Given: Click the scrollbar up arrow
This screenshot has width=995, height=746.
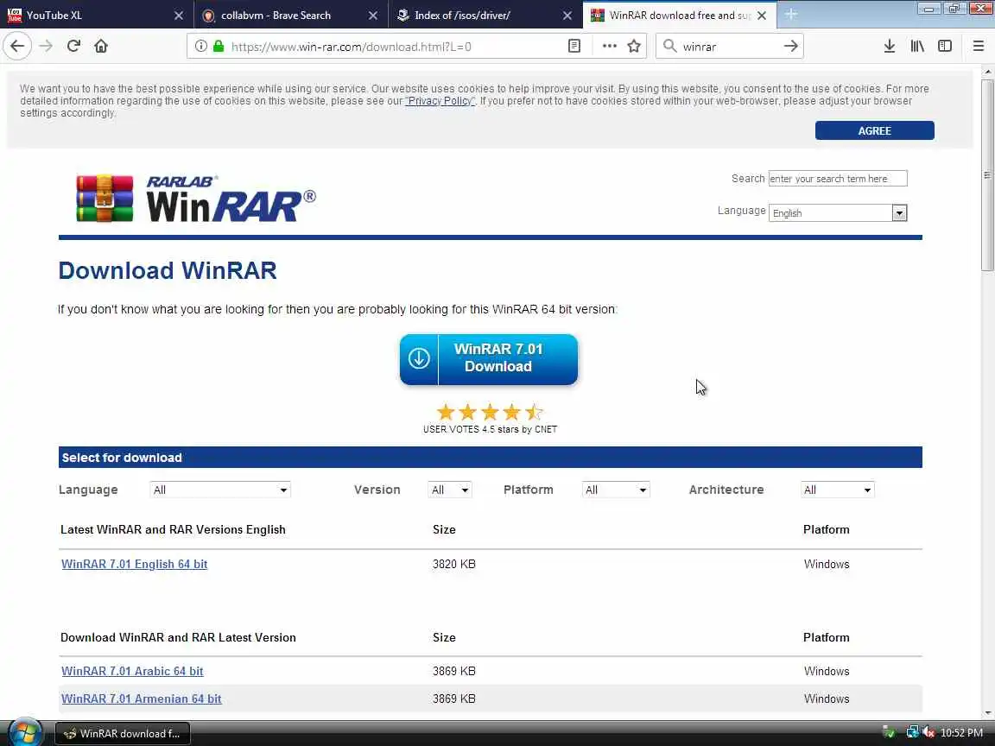Looking at the screenshot, I should click(x=986, y=72).
